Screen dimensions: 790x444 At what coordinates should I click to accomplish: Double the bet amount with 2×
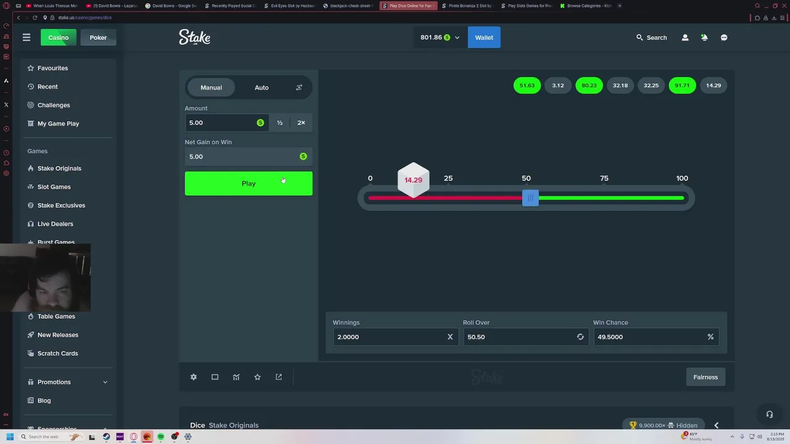click(301, 123)
